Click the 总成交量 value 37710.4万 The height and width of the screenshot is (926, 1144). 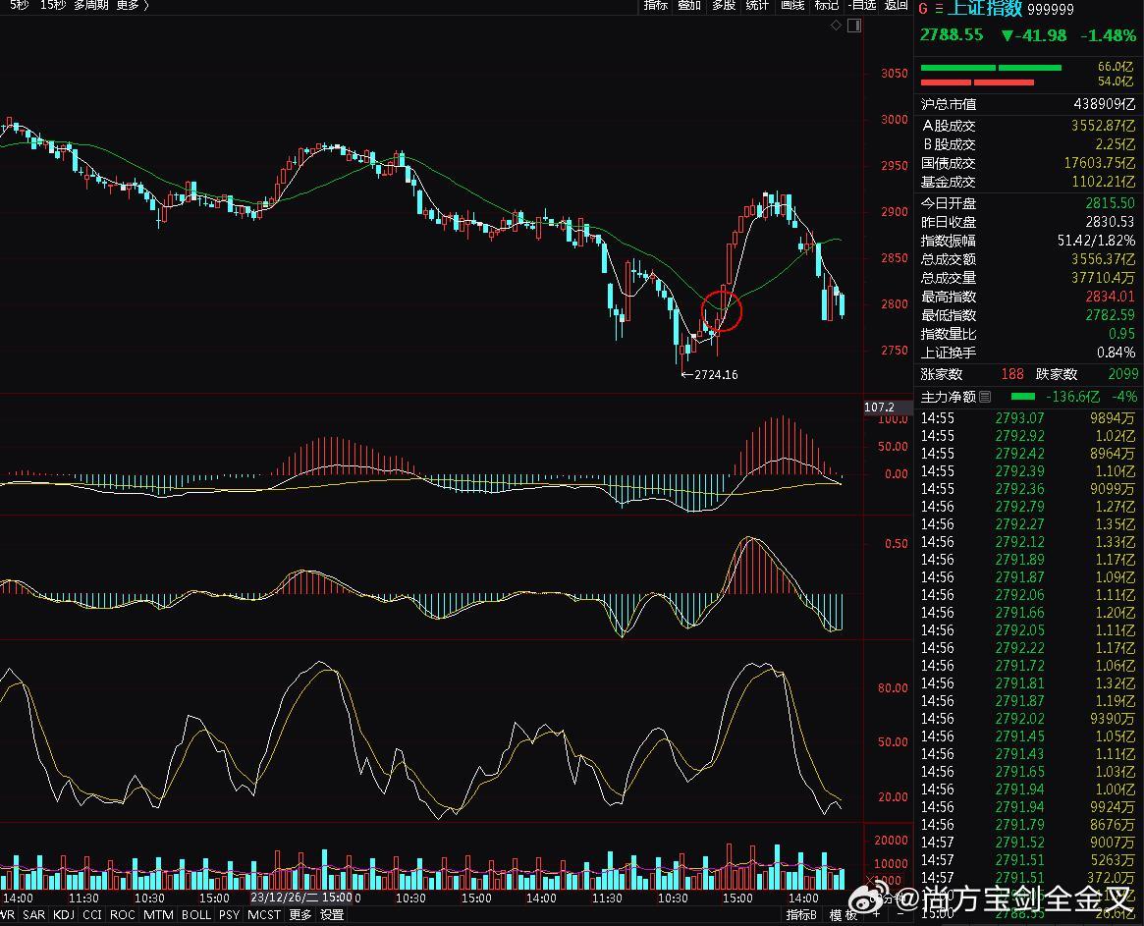coord(1103,278)
